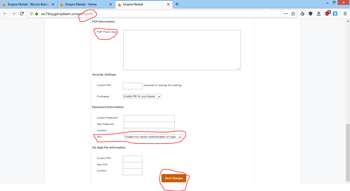
Task: Click '(required to change this setting)' note
Action: [163, 85]
